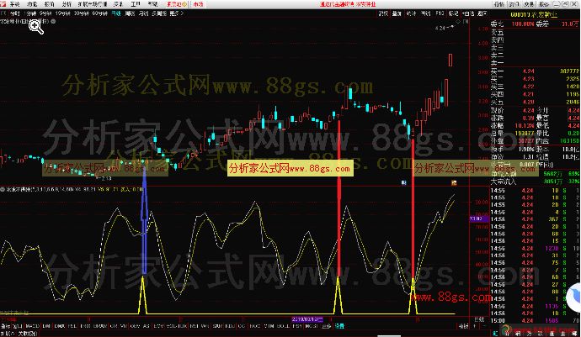Click the red 市场 button in the menu bar
This screenshot has height=337, width=581.
pos(199,4)
